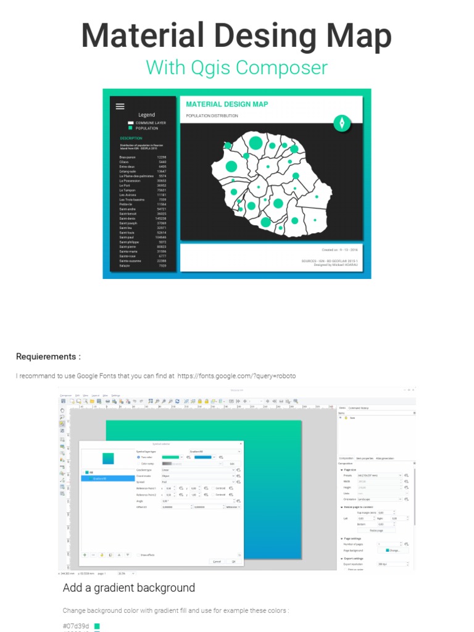This screenshot has height=632, width=474.
Task: Click data-defined override for Angle
Action: coord(239,501)
